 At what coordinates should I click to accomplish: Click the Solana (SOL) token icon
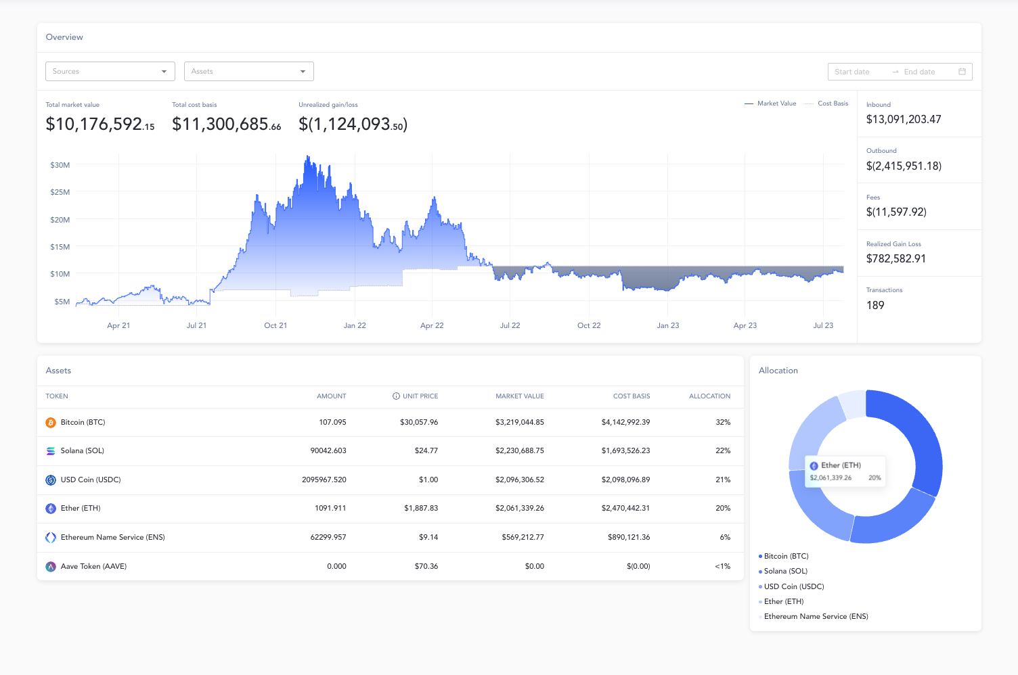[51, 451]
